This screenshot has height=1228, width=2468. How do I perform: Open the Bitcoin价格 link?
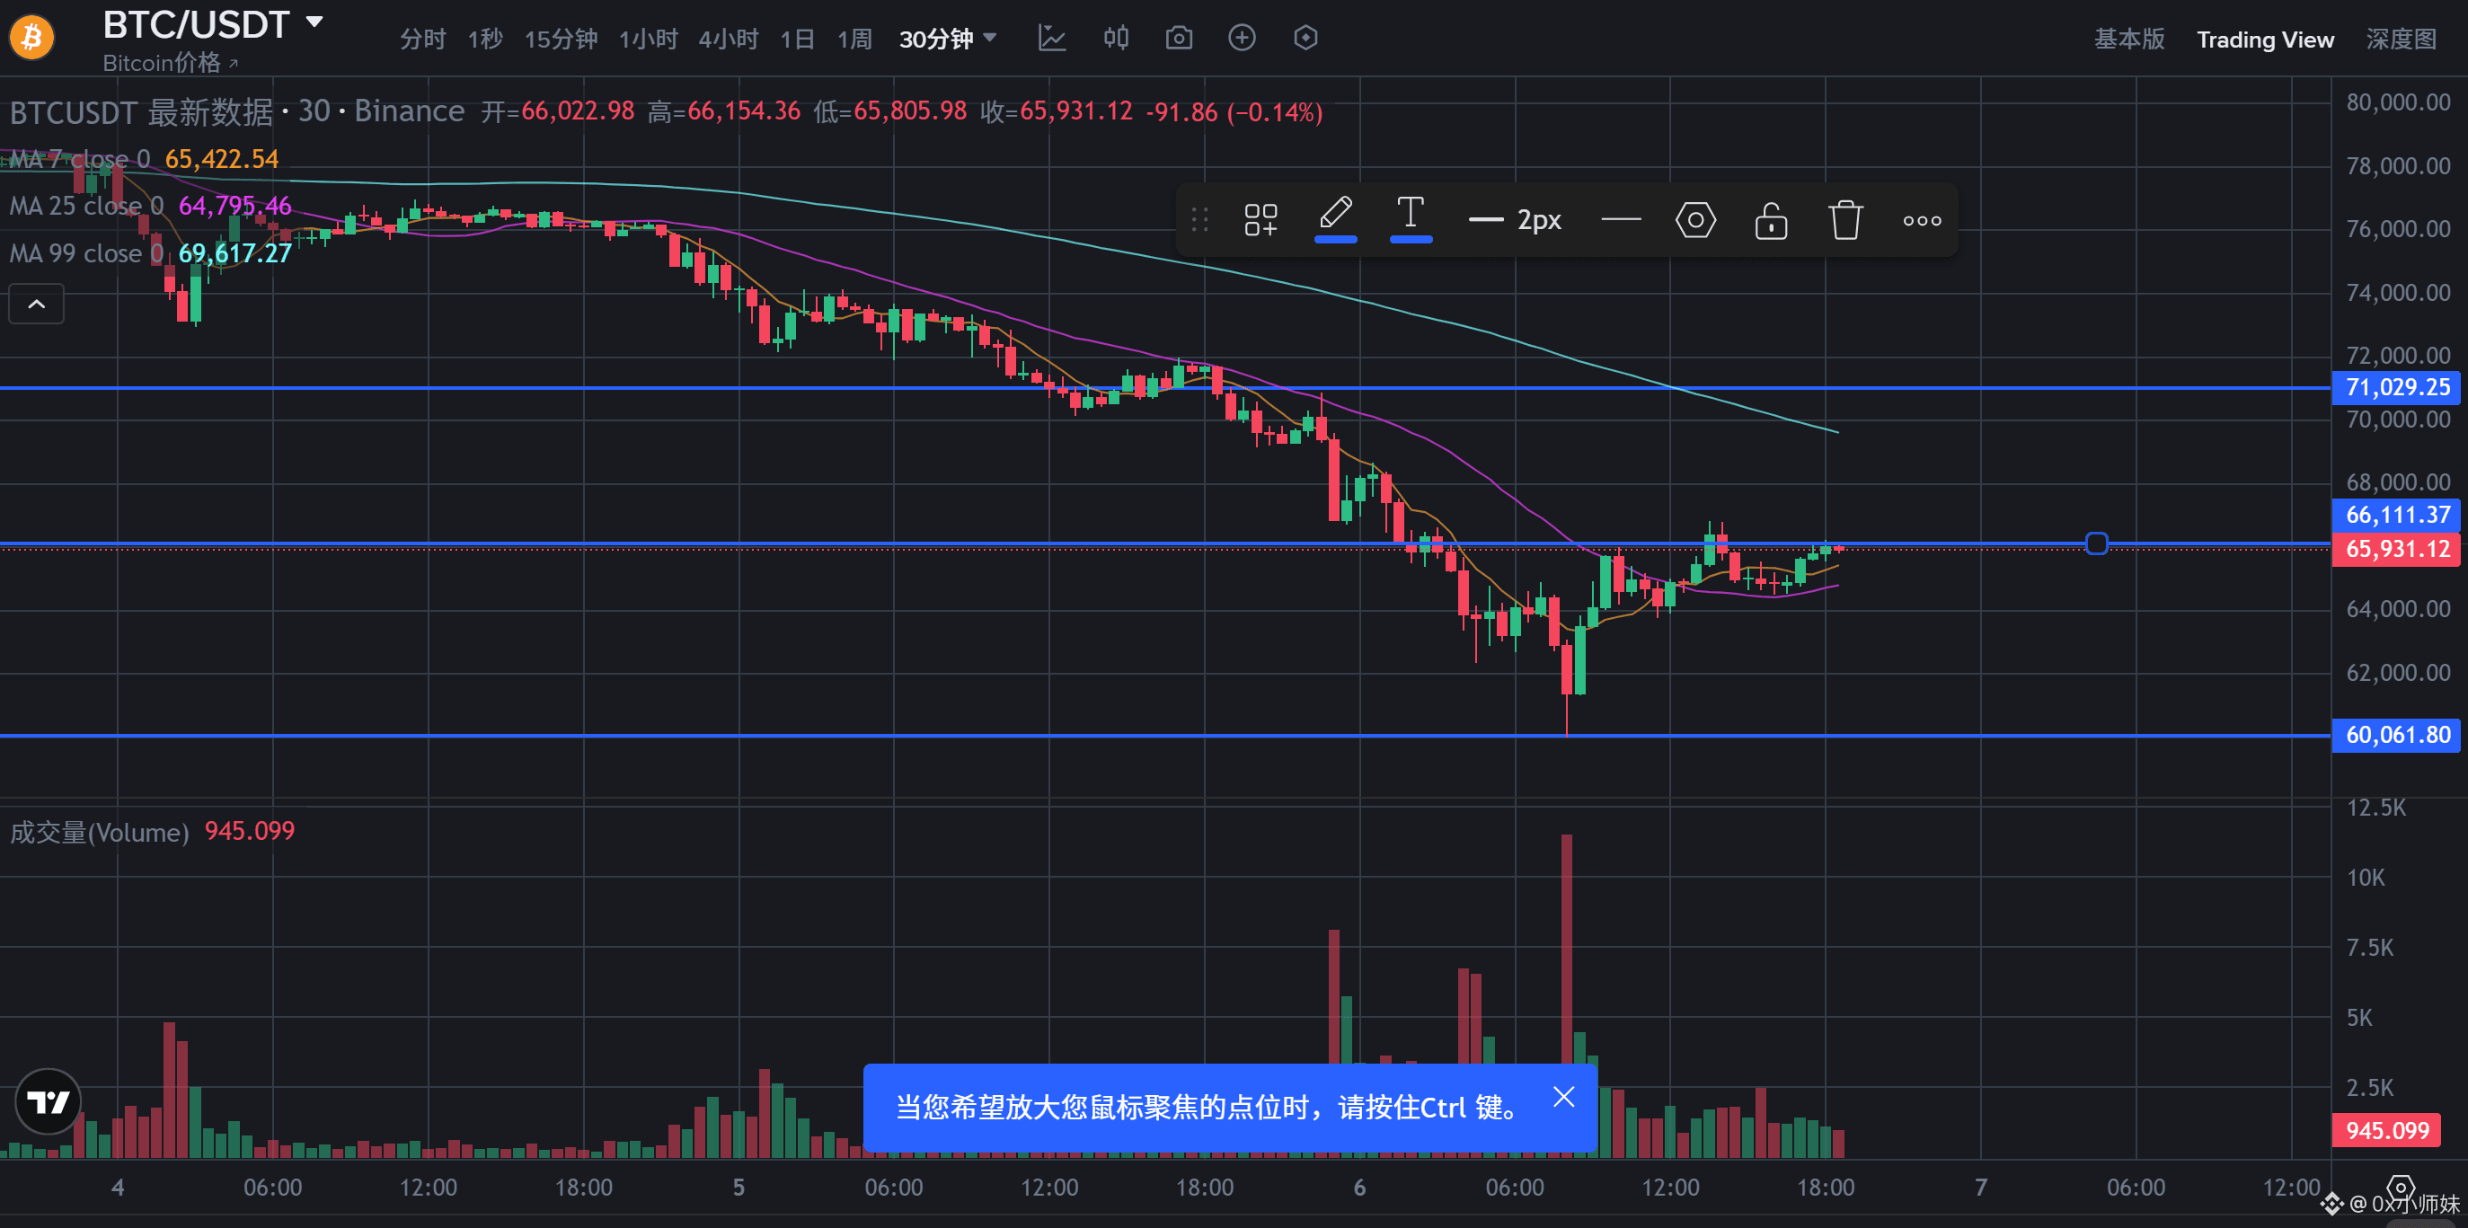(x=170, y=63)
